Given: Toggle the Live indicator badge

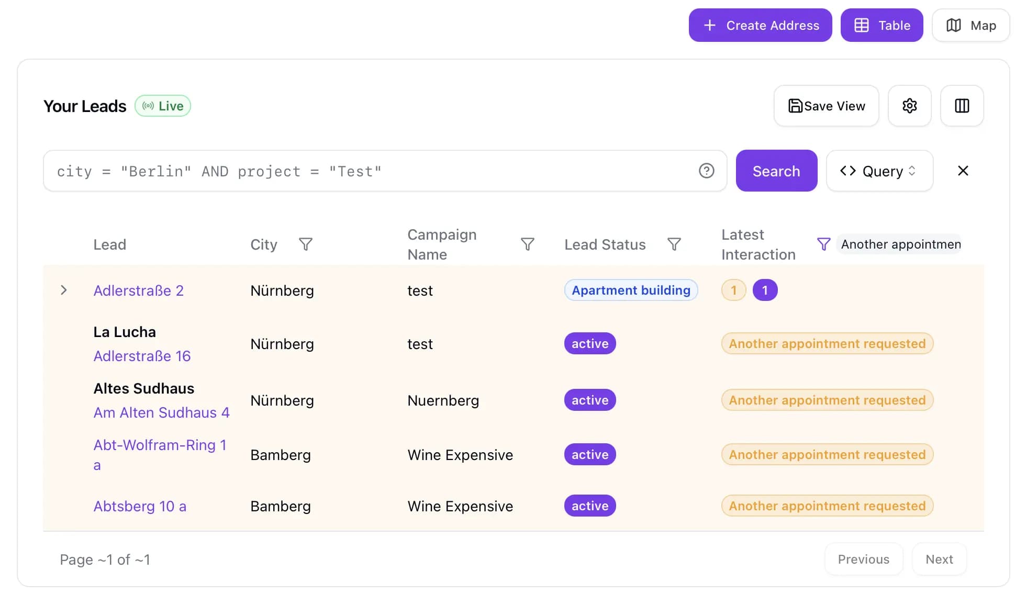Looking at the screenshot, I should point(162,106).
